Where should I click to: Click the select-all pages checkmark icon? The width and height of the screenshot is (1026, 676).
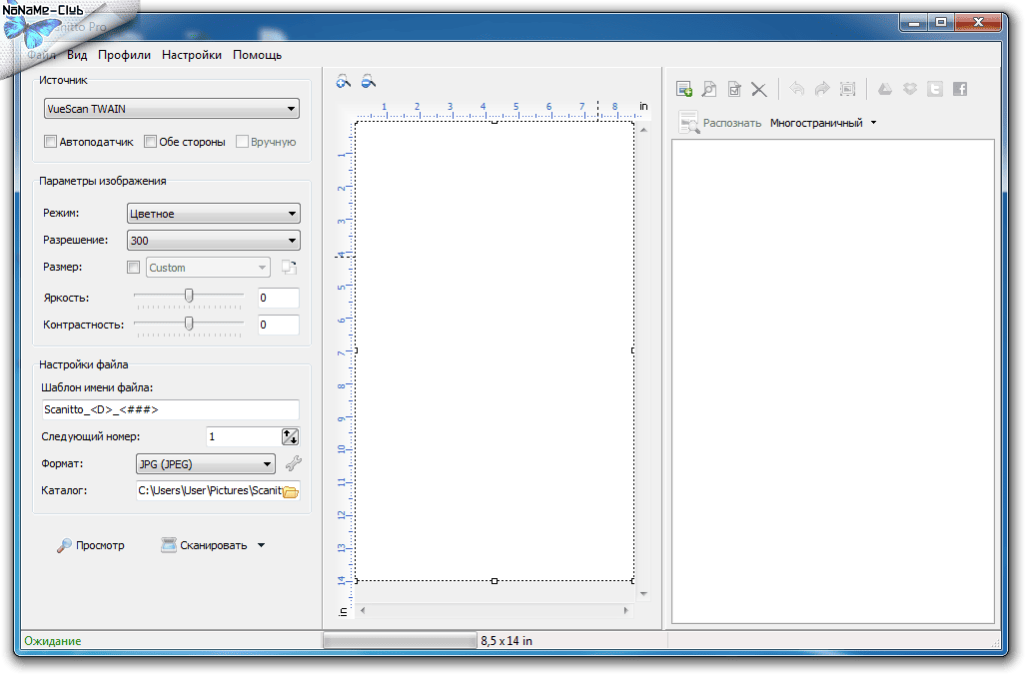(734, 89)
